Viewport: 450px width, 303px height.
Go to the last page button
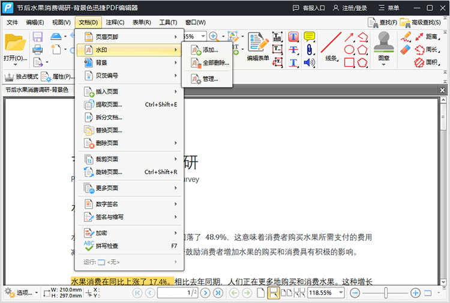point(218,293)
